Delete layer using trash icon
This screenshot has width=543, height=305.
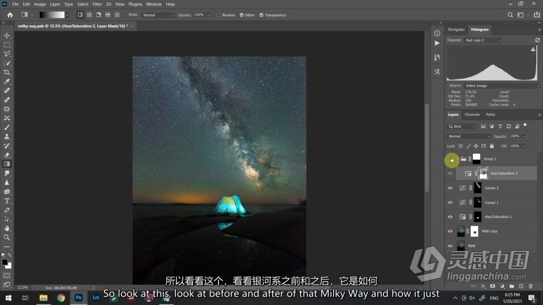click(x=531, y=286)
